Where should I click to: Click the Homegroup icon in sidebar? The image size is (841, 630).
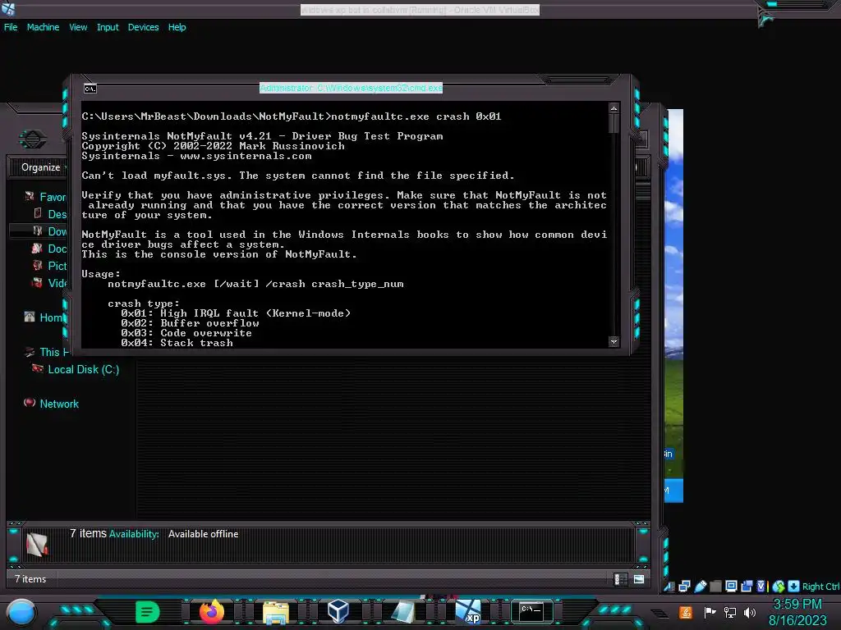pyautogui.click(x=30, y=317)
